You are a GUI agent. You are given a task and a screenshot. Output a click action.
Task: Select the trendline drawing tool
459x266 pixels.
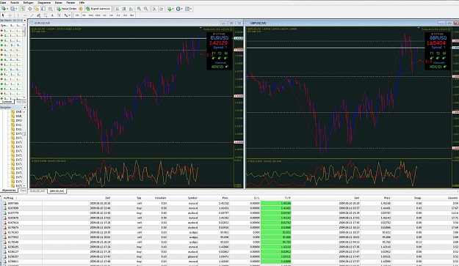point(32,15)
